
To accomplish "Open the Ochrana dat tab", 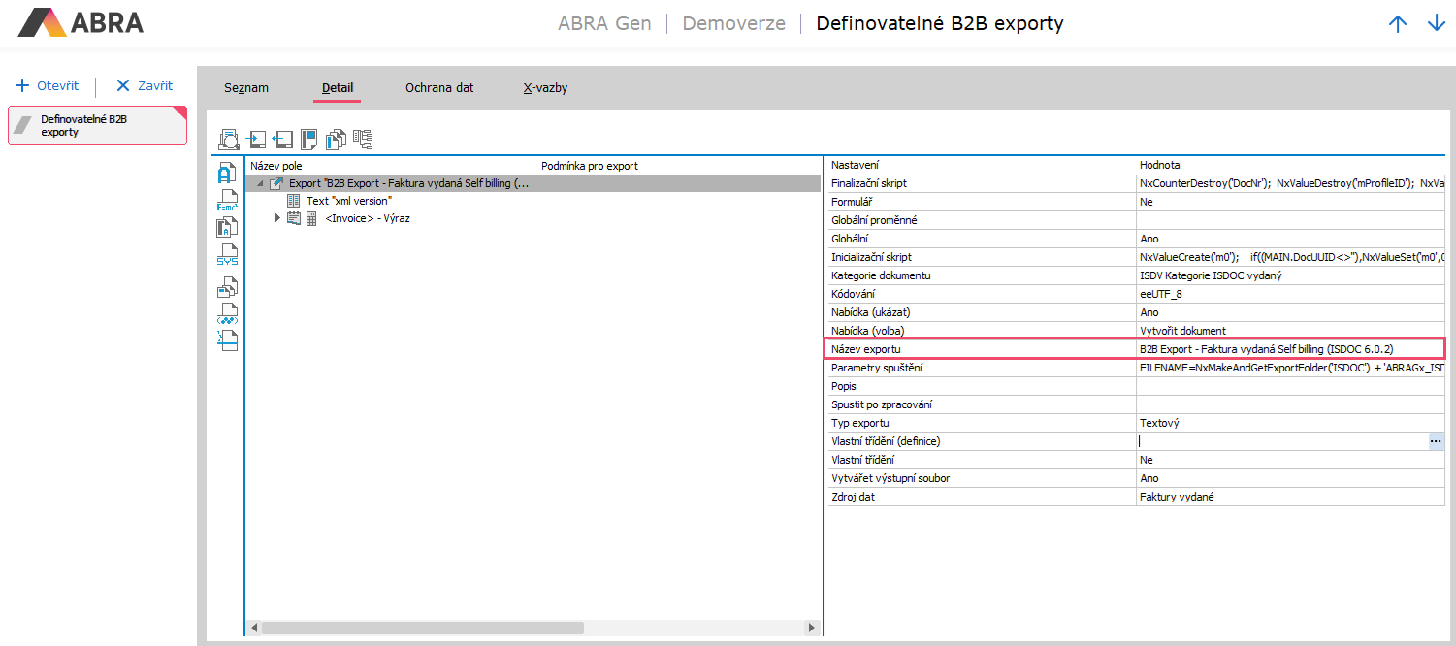I will click(x=439, y=87).
